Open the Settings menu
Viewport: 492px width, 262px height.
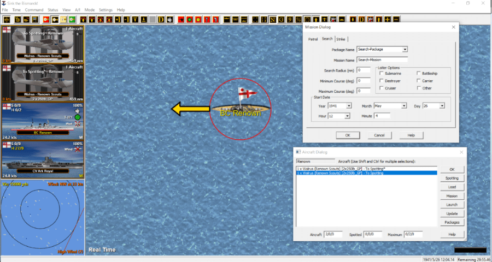[x=106, y=10]
